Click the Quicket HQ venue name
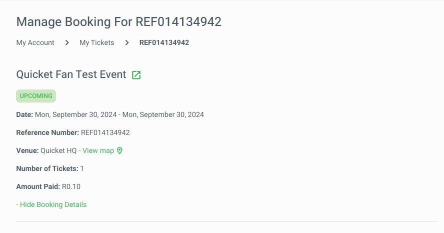Screen dimensions: 444x233 [58, 150]
